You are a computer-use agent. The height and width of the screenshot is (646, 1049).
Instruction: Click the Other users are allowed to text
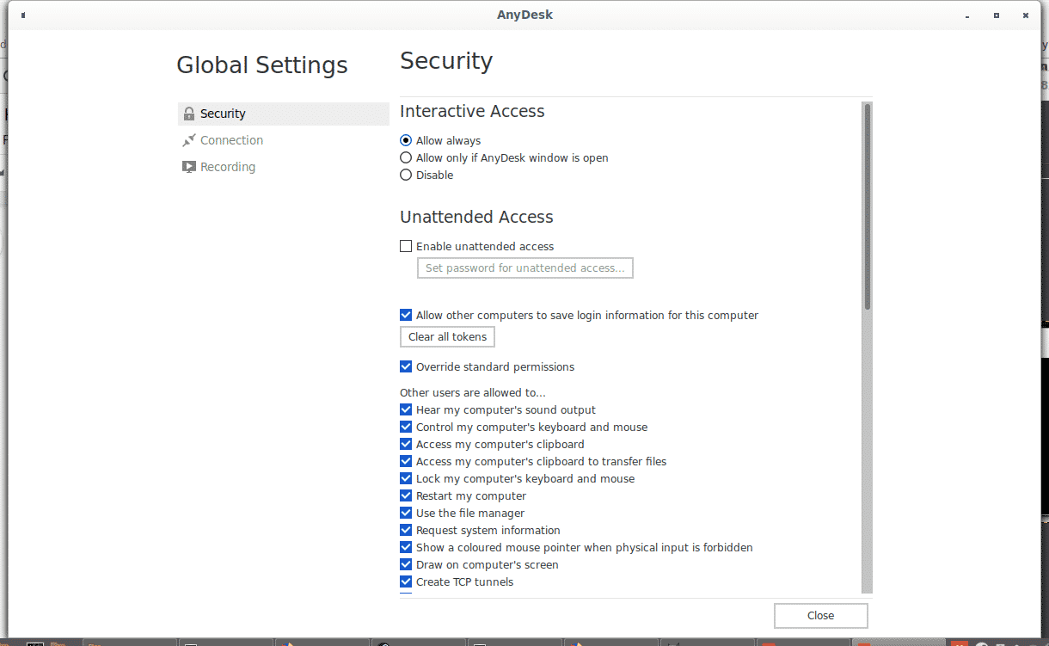473,392
